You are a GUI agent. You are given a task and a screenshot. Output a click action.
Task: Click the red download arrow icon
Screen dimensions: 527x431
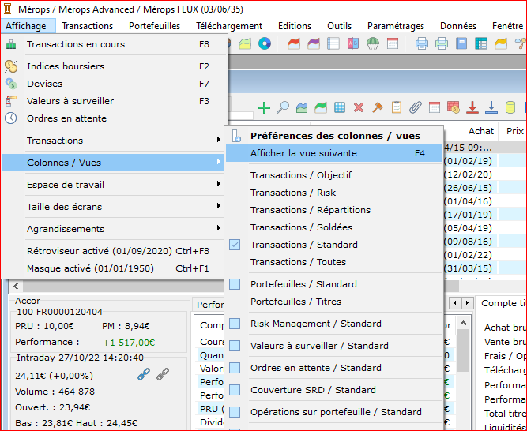coord(472,107)
